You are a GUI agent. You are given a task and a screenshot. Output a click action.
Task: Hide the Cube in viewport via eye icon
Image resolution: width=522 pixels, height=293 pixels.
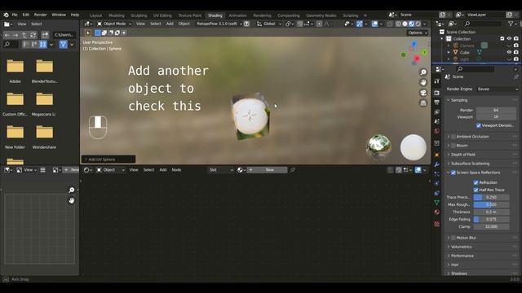pos(509,52)
